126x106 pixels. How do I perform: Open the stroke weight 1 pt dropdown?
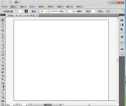47,11
